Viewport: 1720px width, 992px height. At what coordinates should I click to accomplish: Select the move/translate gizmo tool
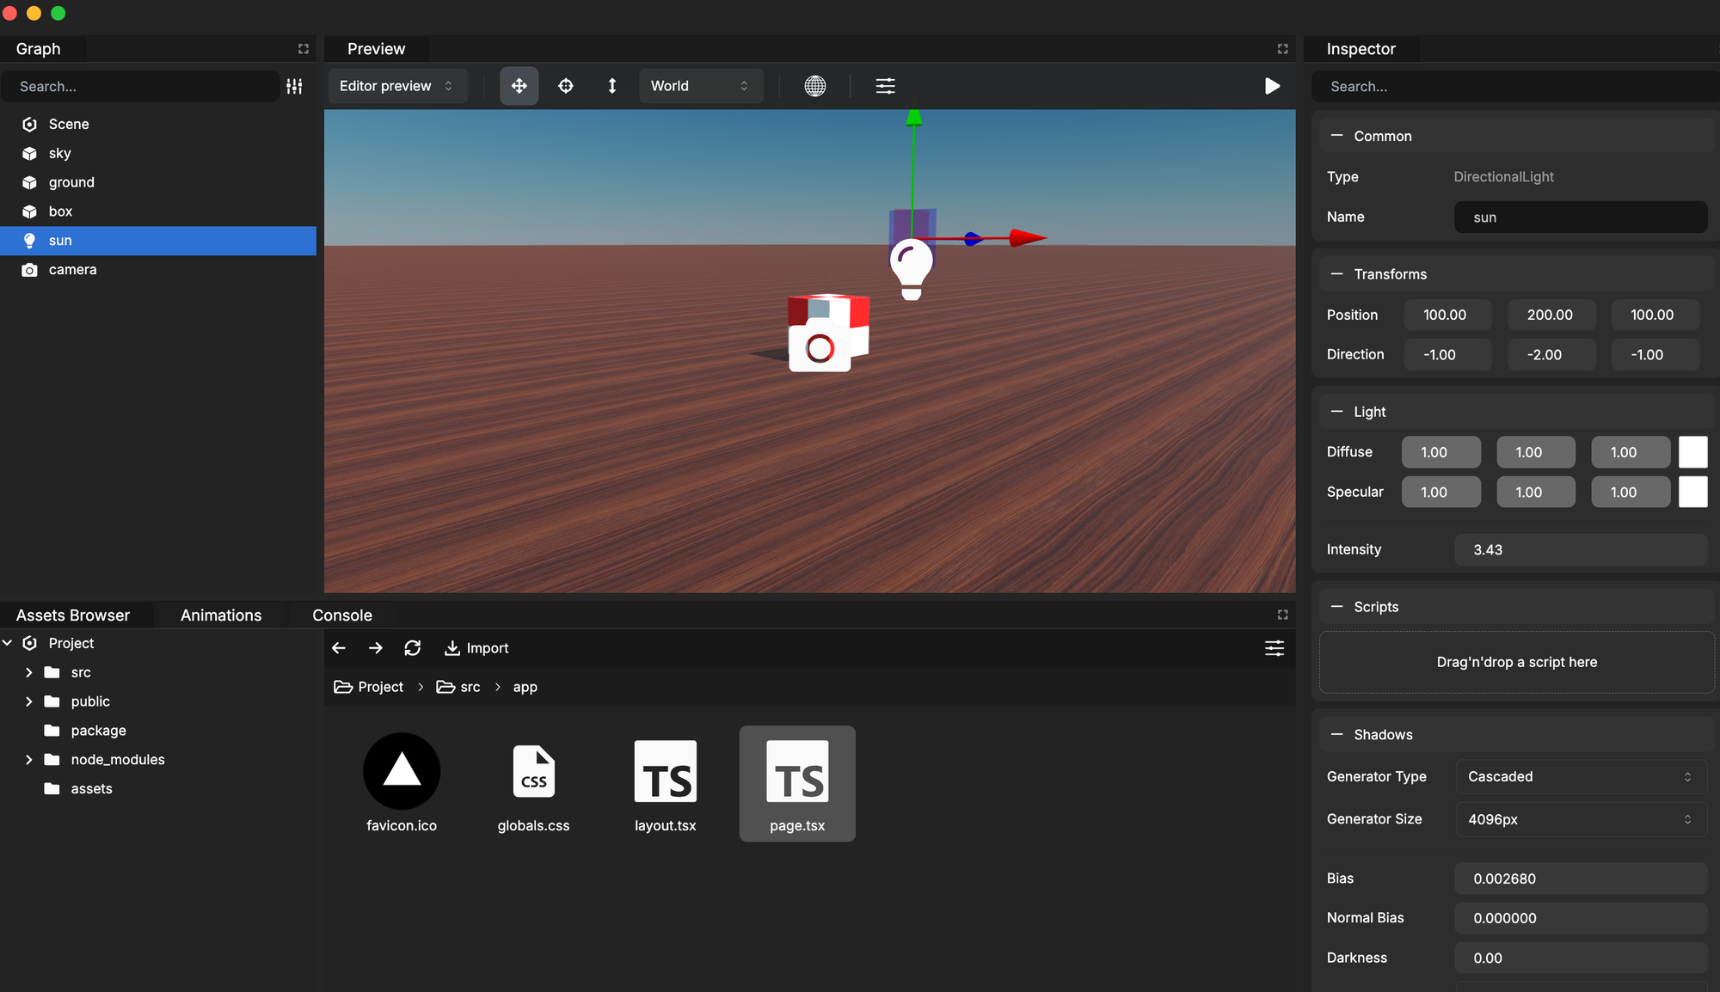[x=519, y=86]
